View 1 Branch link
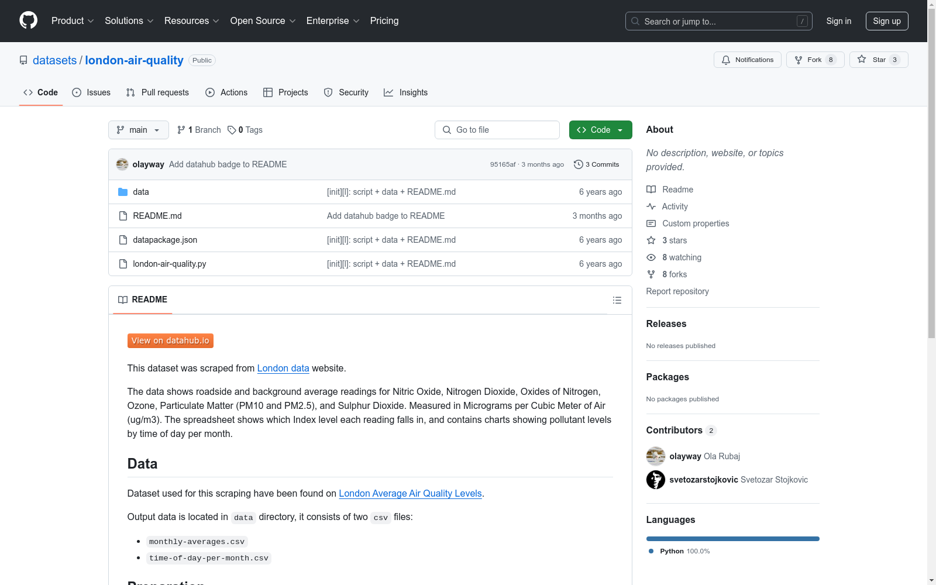 [x=199, y=130]
